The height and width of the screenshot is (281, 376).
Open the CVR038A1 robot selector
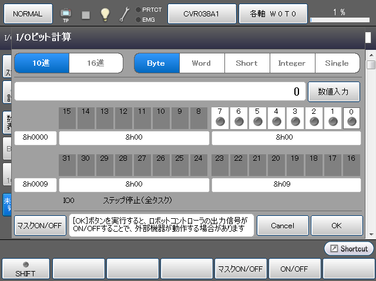tap(202, 13)
